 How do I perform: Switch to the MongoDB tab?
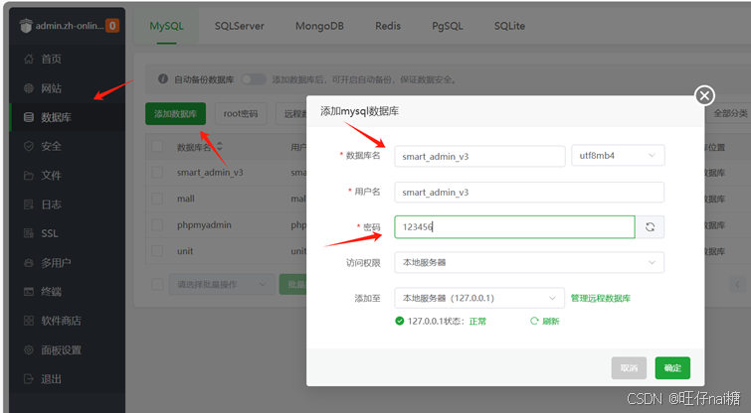(319, 26)
